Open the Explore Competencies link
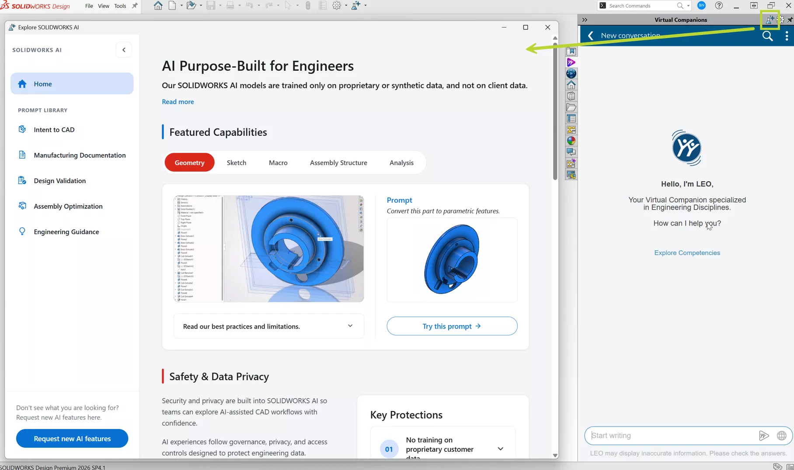 (x=687, y=253)
